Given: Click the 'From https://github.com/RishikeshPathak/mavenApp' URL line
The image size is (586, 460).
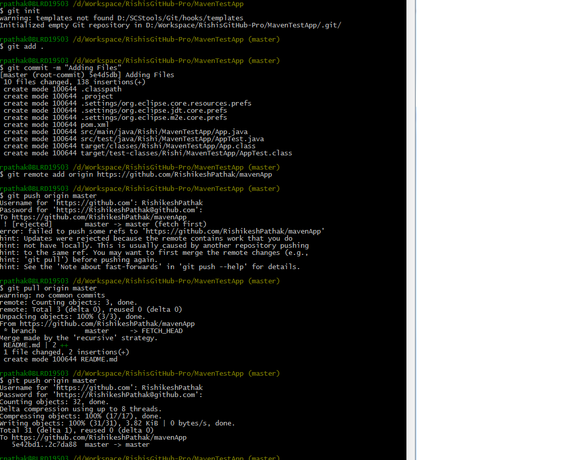Looking at the screenshot, I should [x=97, y=323].
